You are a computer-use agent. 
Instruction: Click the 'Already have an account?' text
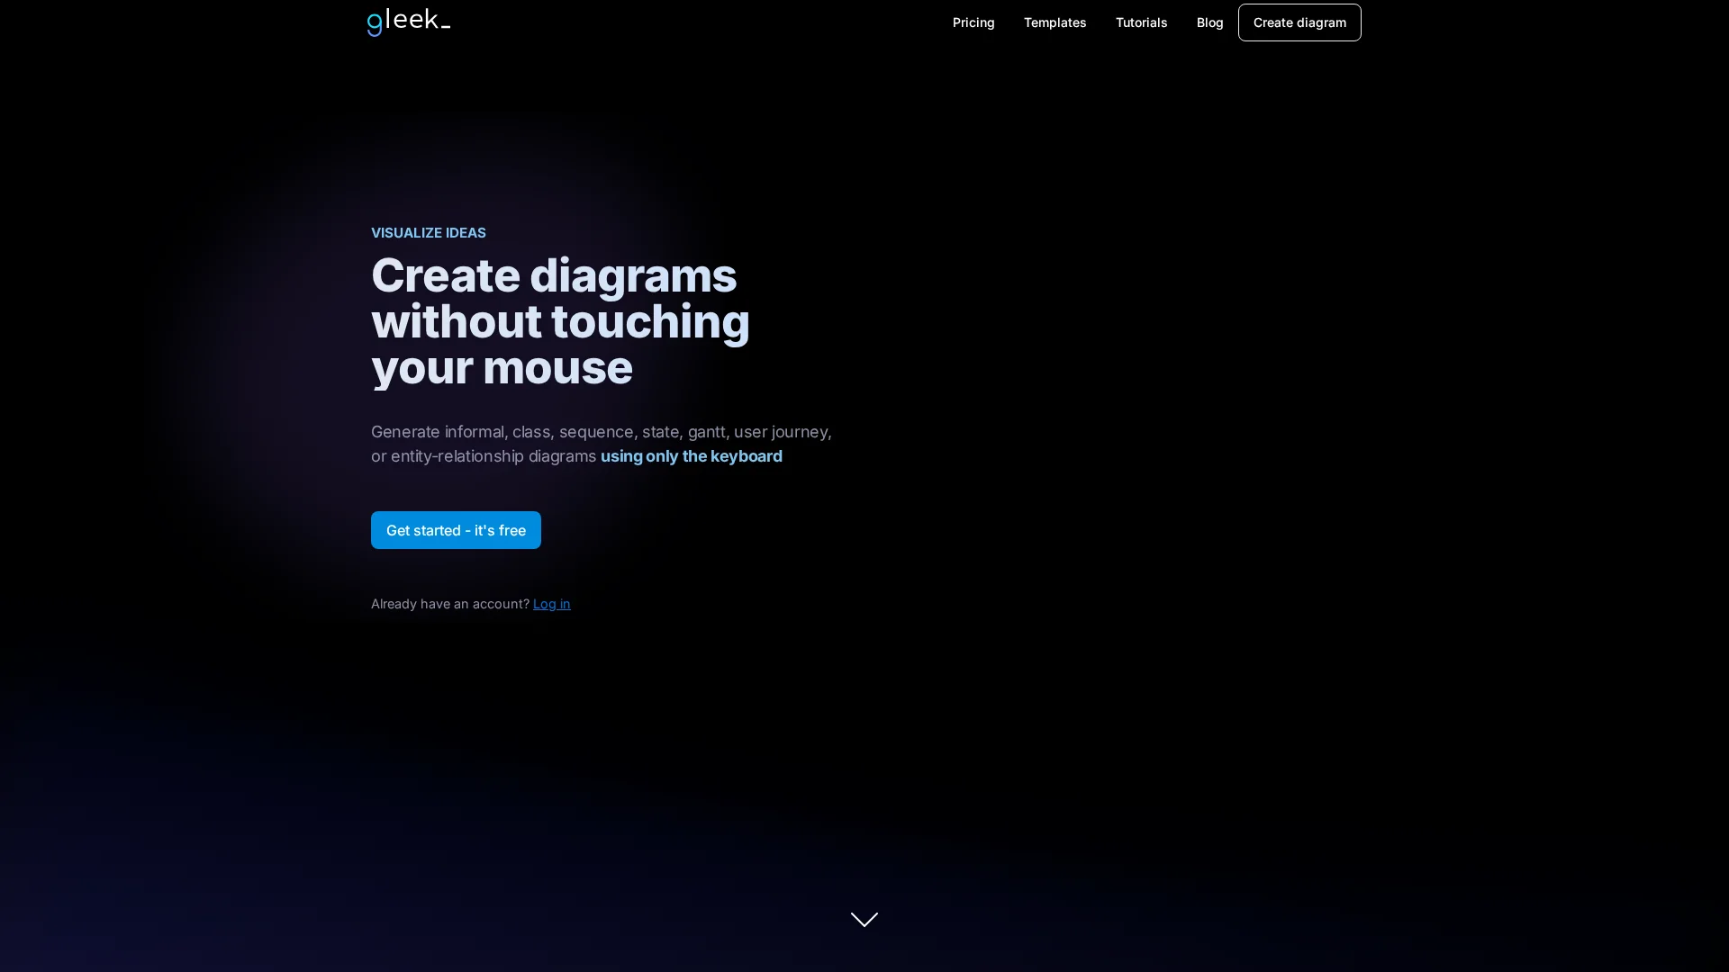pyautogui.click(x=449, y=604)
